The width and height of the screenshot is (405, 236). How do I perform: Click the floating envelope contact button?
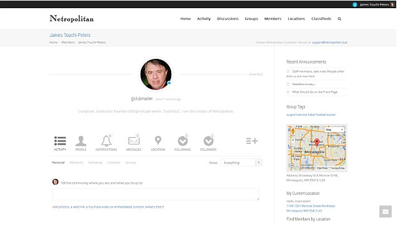point(386,212)
